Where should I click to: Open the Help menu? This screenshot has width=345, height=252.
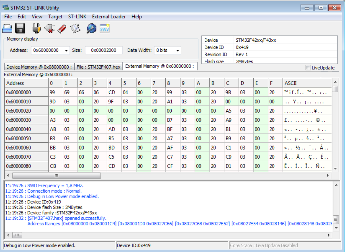pos(137,17)
